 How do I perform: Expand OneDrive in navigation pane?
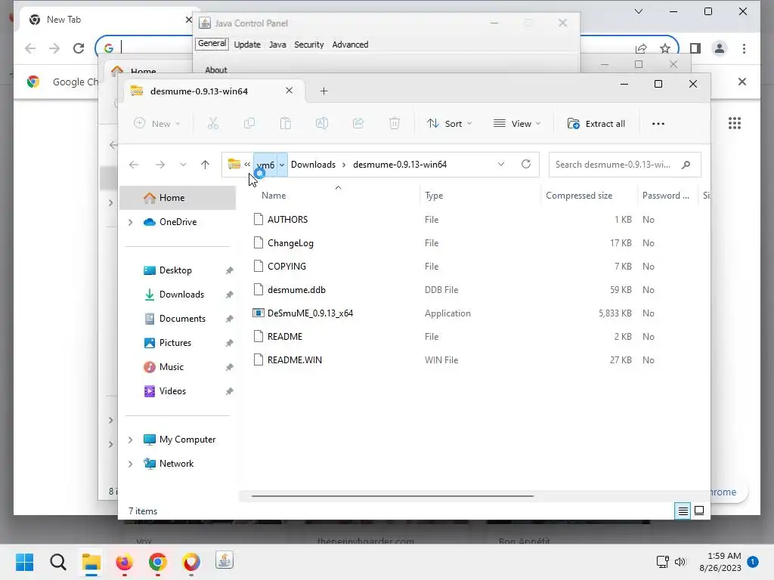[x=131, y=223]
